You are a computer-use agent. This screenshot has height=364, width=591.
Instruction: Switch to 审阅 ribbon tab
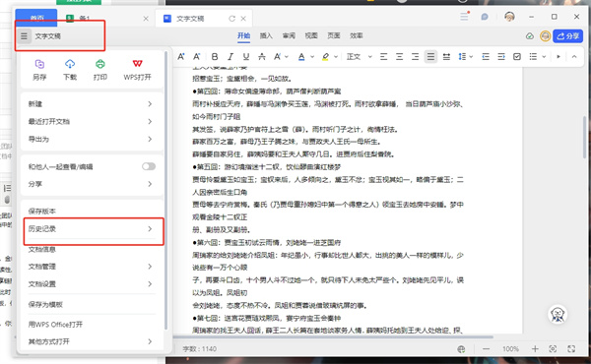pos(289,35)
